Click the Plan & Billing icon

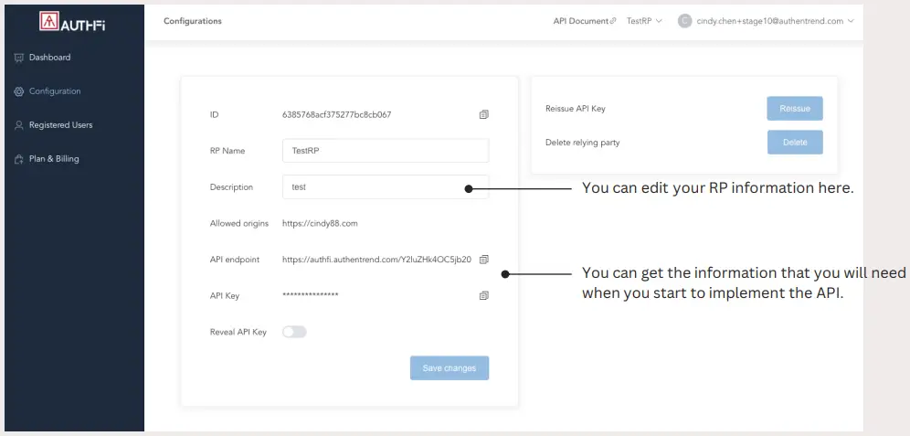coord(18,159)
